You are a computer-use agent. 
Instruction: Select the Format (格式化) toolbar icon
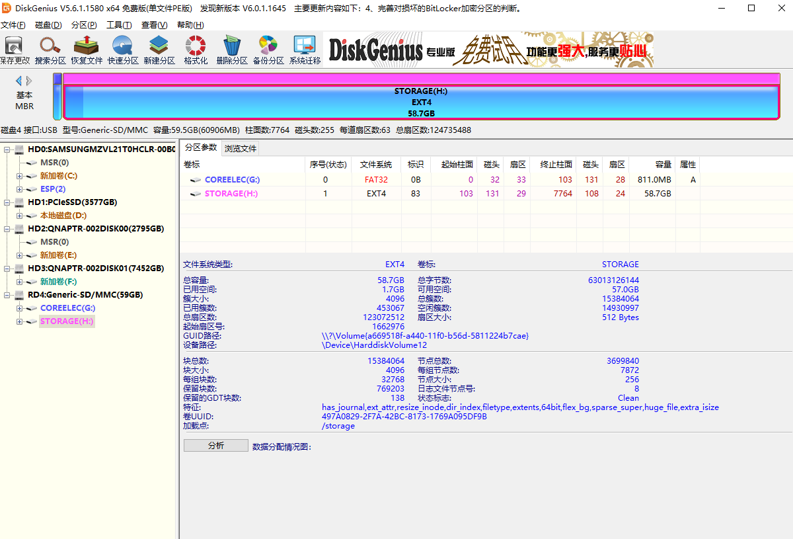196,50
